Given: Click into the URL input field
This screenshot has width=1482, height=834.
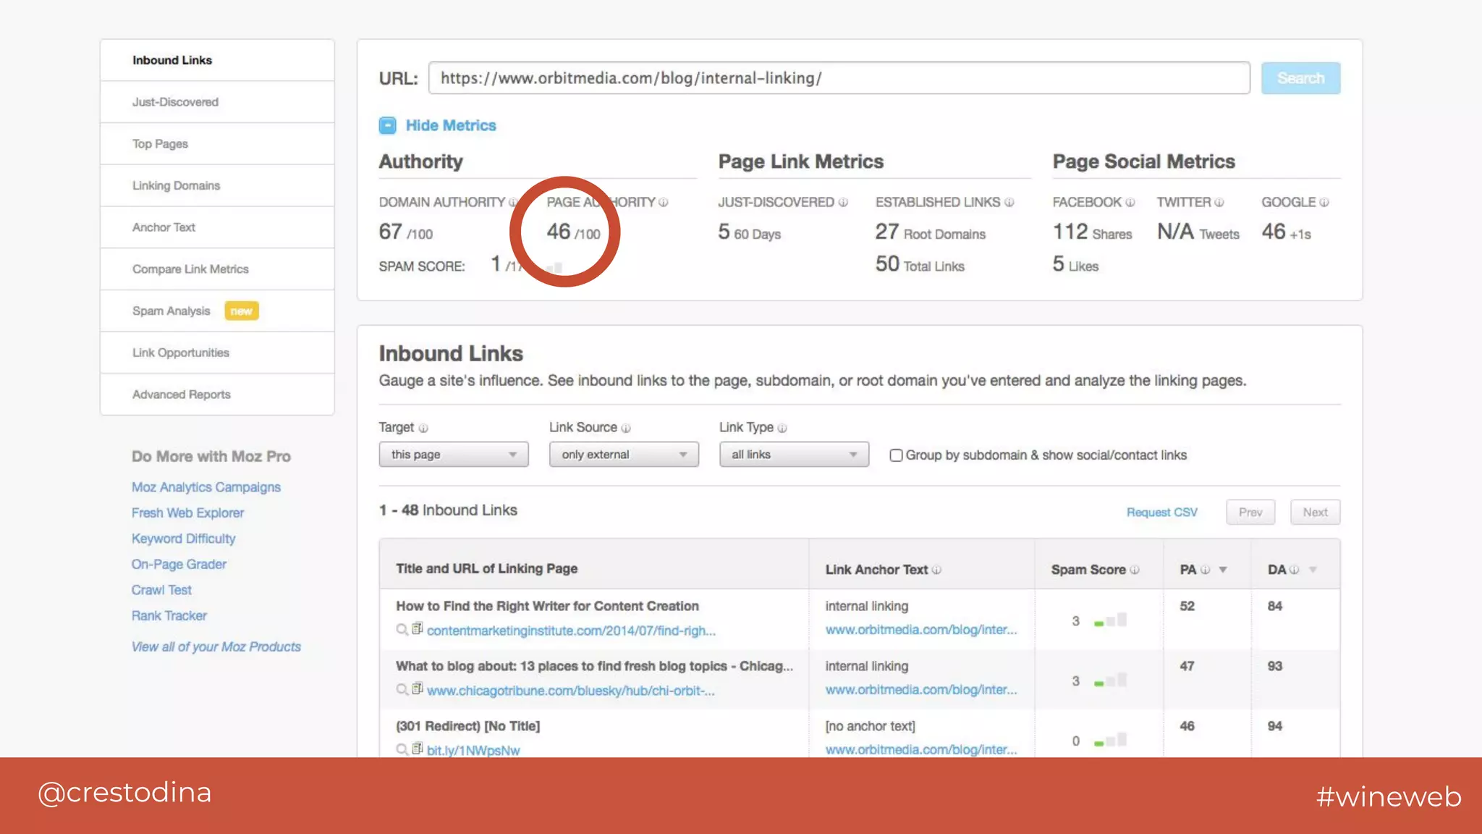Looking at the screenshot, I should point(839,78).
